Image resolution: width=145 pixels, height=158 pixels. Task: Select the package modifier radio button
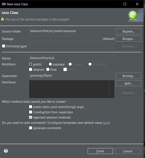click(x=50, y=64)
